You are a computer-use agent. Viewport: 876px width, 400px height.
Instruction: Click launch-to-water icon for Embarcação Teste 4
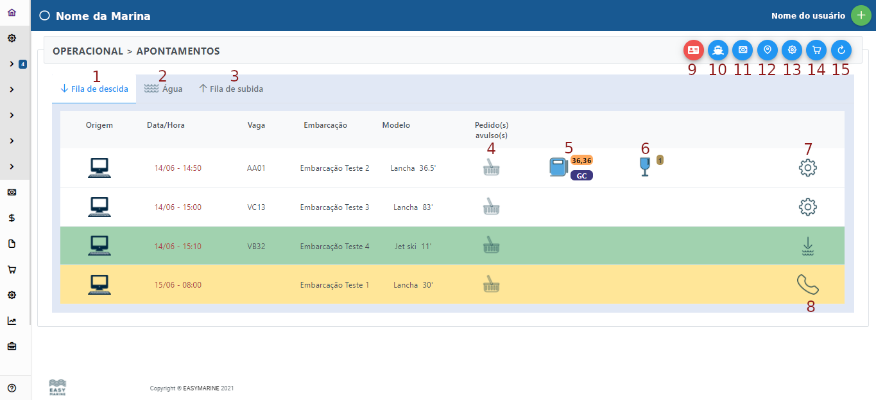coord(807,246)
